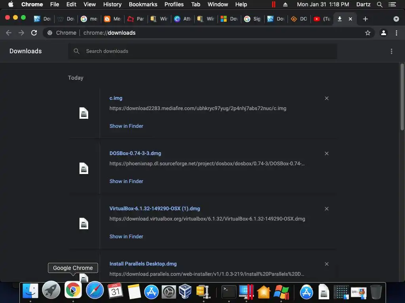The width and height of the screenshot is (405, 303).
Task: Remove DOSBox-0.74-3-3.dmg from list
Action: point(326,153)
